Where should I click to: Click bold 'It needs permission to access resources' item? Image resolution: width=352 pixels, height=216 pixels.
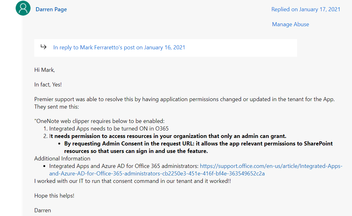click(168, 136)
